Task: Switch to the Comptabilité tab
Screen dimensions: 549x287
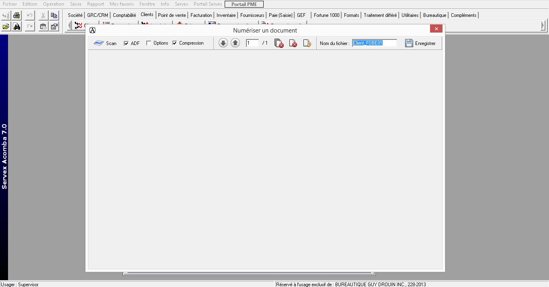Action: [x=124, y=15]
